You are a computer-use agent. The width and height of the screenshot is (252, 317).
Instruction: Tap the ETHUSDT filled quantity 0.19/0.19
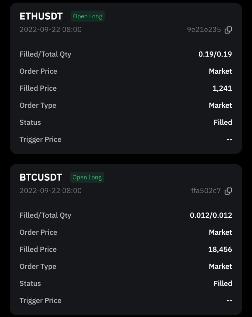coord(215,54)
